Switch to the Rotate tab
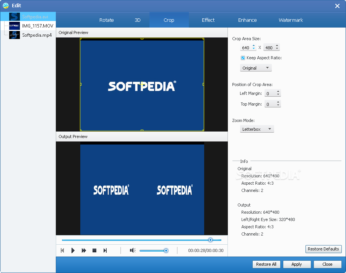Screen dimensions: 346x273 tap(106, 20)
